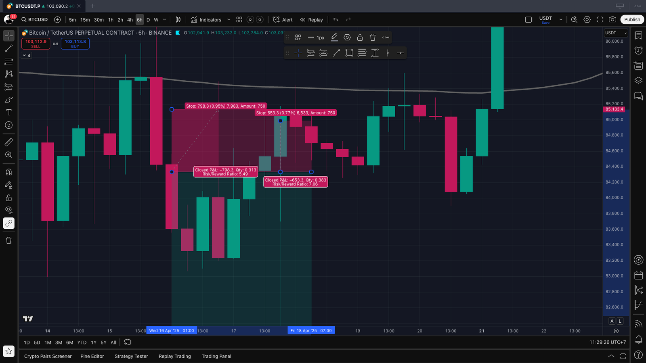Screen dimensions: 646x363
Task: Select the Text tool in left sidebar
Action: tap(8, 113)
